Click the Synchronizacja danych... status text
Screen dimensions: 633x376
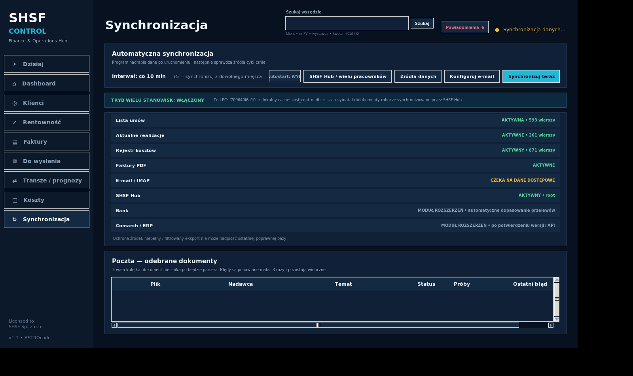point(534,30)
